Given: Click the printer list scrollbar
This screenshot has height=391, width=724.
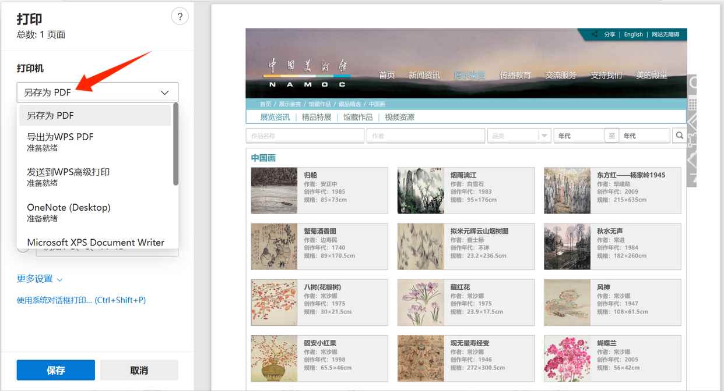Looking at the screenshot, I should point(175,145).
